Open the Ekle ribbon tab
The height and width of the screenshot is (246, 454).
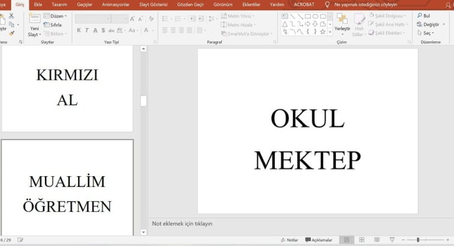click(38, 5)
